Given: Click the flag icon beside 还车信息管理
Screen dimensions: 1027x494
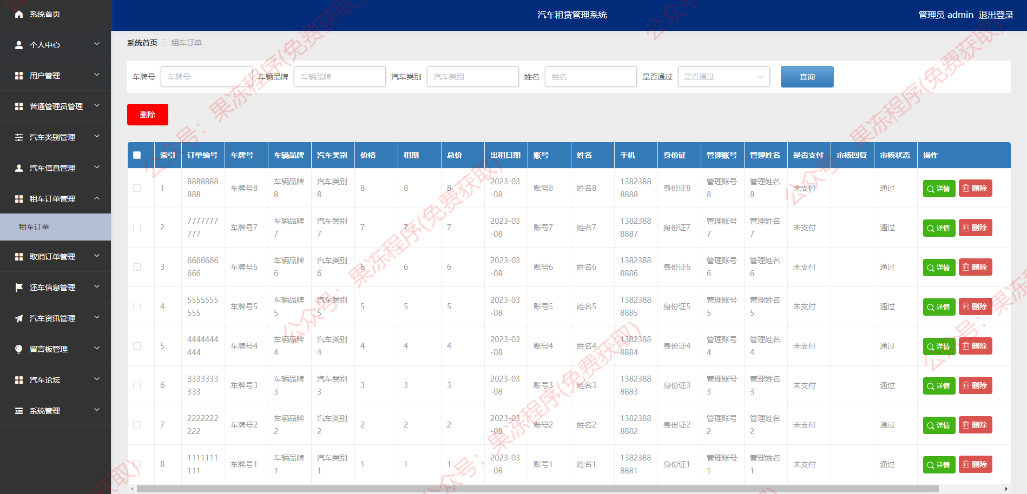Looking at the screenshot, I should [19, 288].
